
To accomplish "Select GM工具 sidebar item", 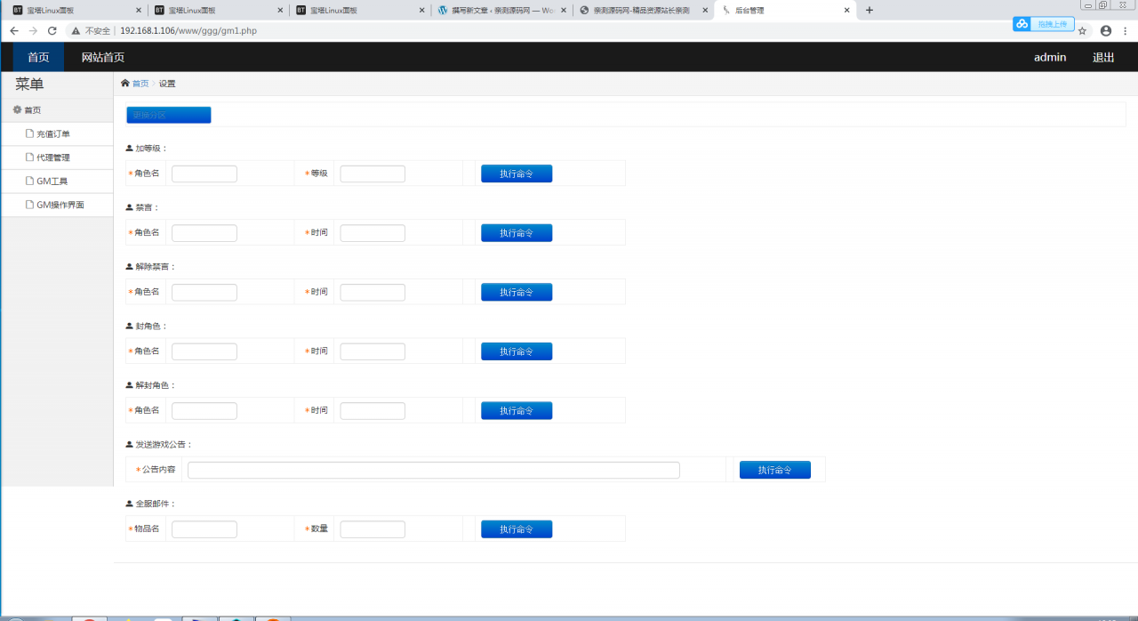I will 52,181.
